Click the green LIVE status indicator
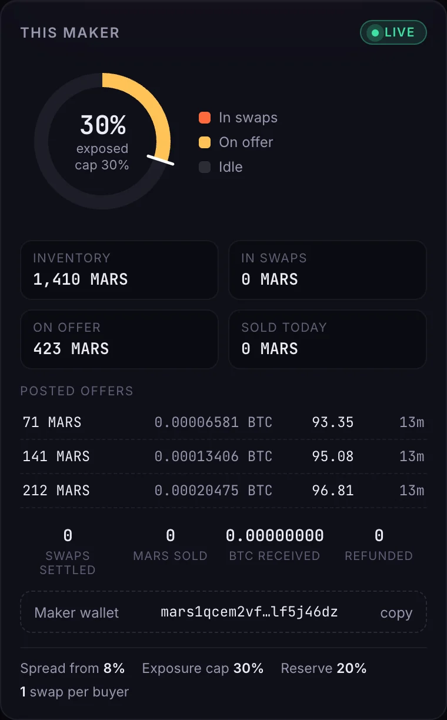The height and width of the screenshot is (720, 447). (393, 32)
